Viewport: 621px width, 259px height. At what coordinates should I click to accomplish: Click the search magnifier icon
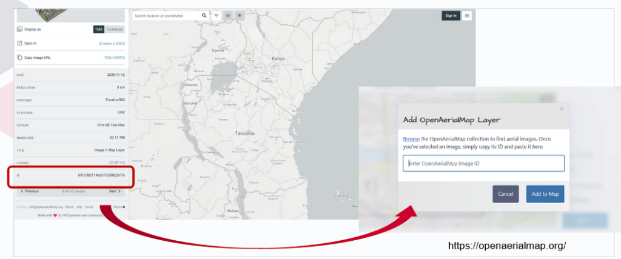[x=204, y=16]
